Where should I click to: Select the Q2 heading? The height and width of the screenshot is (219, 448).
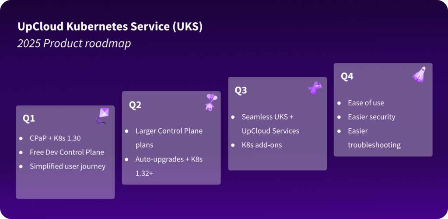coord(135,105)
